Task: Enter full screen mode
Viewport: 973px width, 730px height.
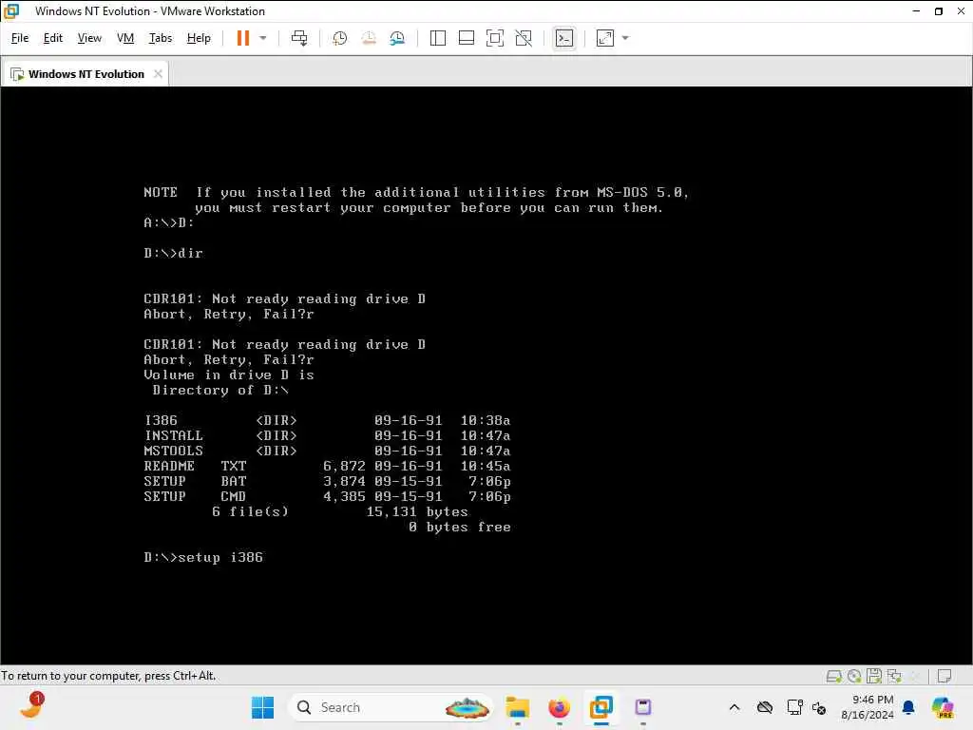Action: coord(494,38)
